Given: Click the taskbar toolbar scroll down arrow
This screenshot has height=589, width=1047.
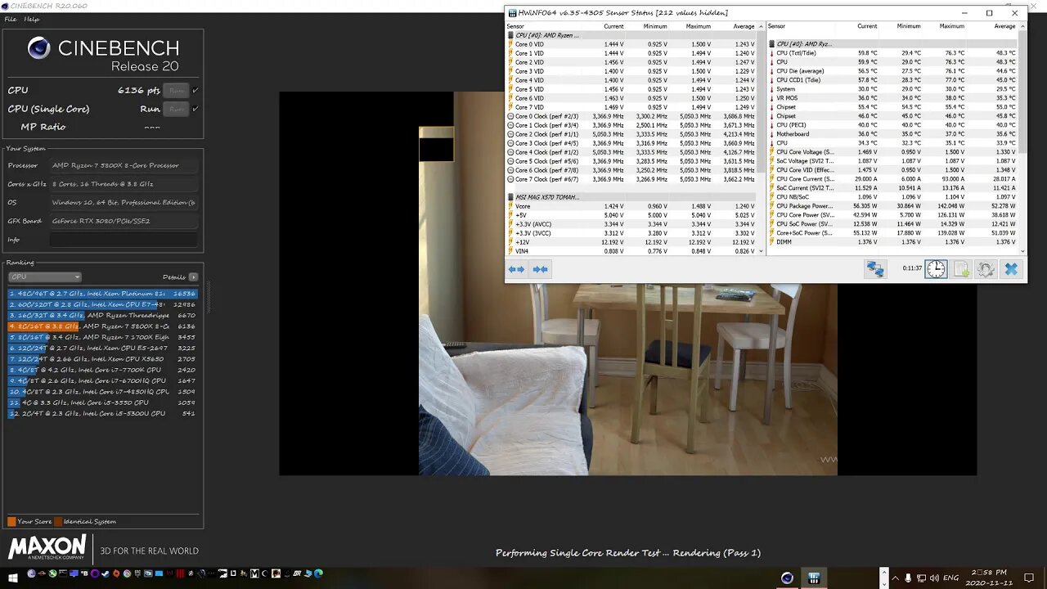Looking at the screenshot, I should click(x=885, y=582).
